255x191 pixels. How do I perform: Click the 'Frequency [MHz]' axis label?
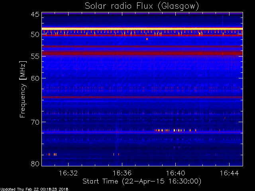[x=23, y=89]
